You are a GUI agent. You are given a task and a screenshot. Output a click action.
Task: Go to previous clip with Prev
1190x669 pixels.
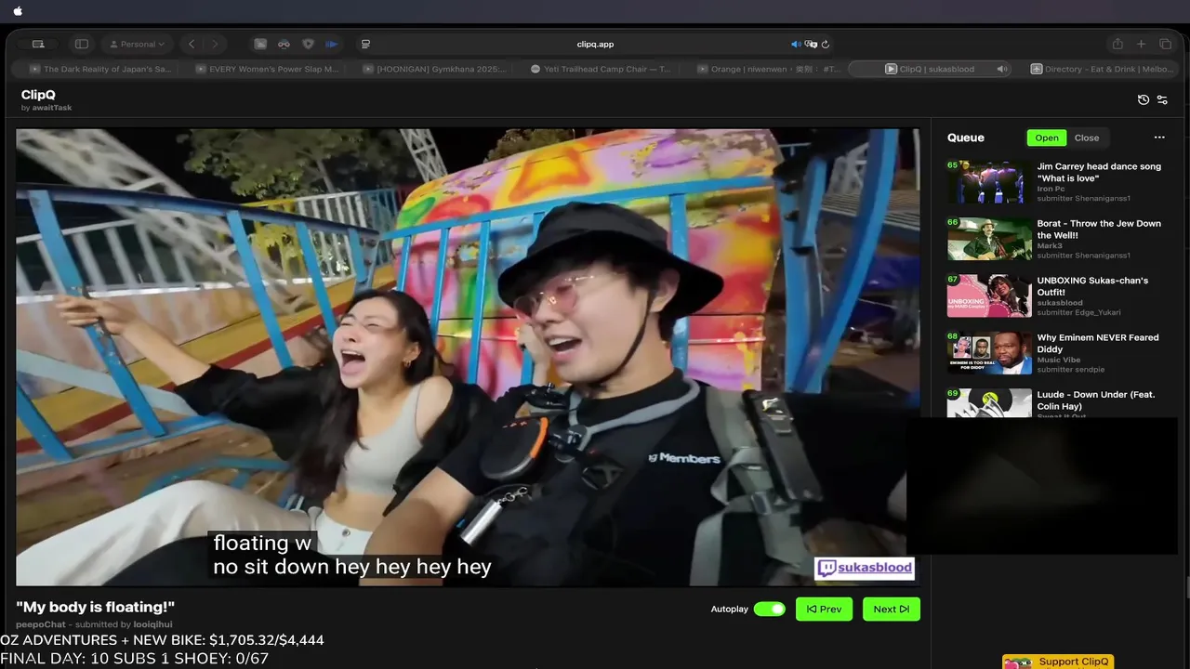point(824,609)
